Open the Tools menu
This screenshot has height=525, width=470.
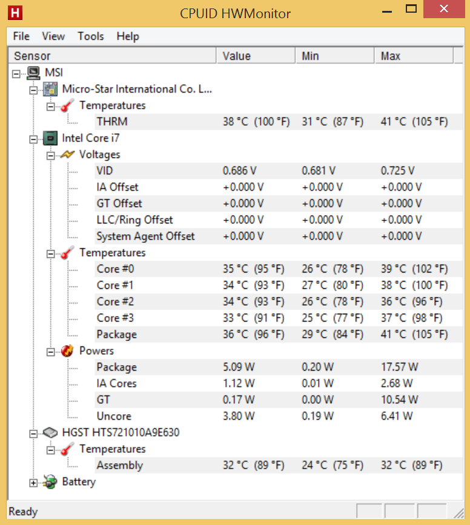[91, 36]
